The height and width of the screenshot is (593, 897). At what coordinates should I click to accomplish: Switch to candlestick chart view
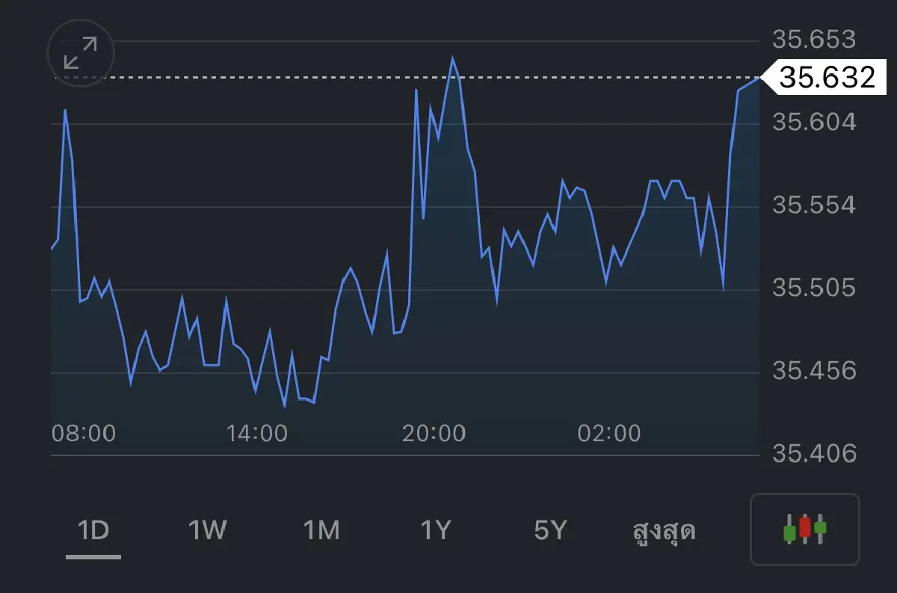click(805, 529)
